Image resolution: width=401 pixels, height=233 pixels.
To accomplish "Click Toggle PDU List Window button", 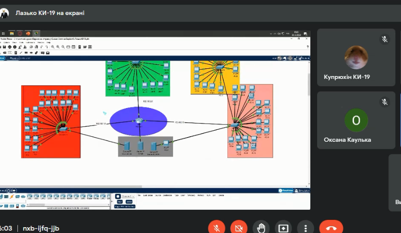I will pyautogui.click(x=125, y=206).
